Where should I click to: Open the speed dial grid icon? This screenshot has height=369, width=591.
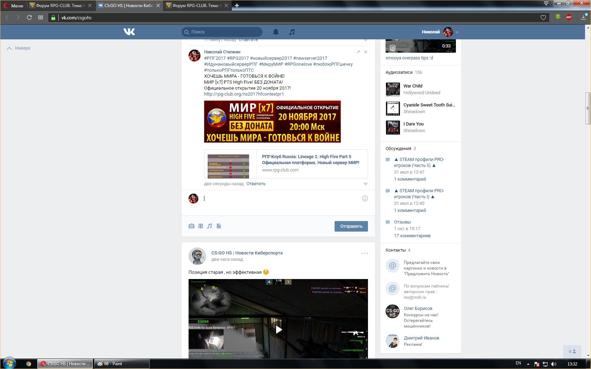coord(40,18)
